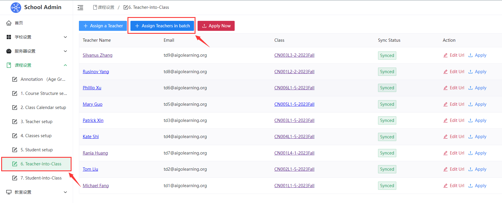Go to 7. Student-into-Class menu item
This screenshot has height=203, width=502.
41,178
